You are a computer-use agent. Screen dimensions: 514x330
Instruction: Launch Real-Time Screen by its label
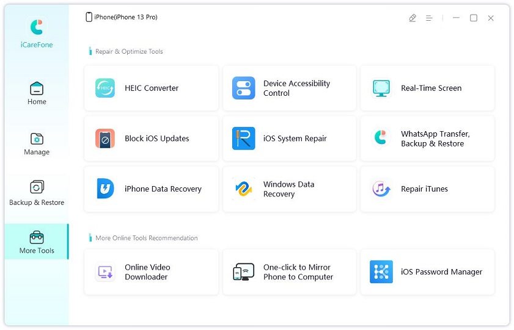431,88
